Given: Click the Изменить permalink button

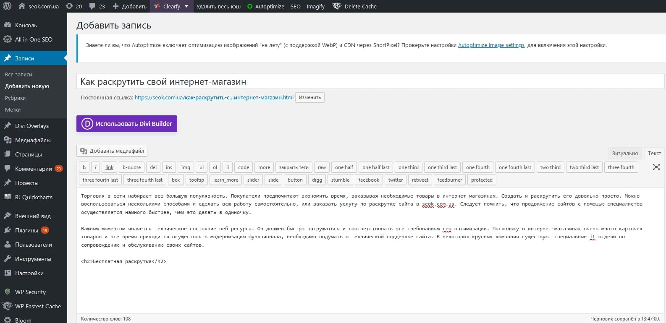Looking at the screenshot, I should coord(310,97).
